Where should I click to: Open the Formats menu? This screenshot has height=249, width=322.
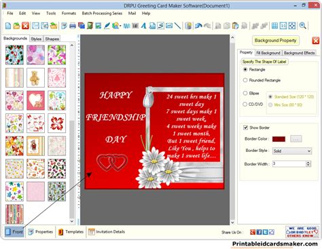point(69,14)
